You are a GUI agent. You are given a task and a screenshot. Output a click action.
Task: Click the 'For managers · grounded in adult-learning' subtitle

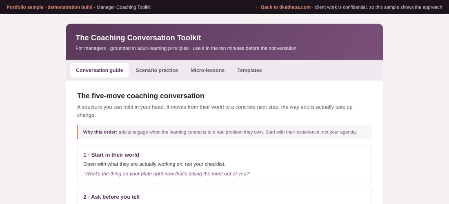(x=186, y=49)
